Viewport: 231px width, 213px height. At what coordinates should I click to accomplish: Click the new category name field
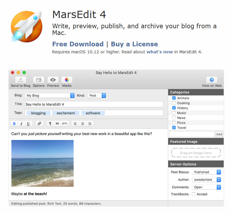pyautogui.click(x=192, y=134)
